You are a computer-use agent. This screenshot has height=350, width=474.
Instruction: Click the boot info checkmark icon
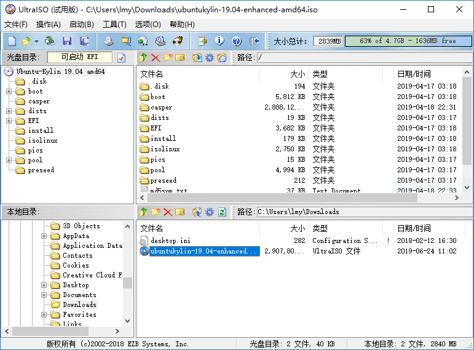[121, 57]
